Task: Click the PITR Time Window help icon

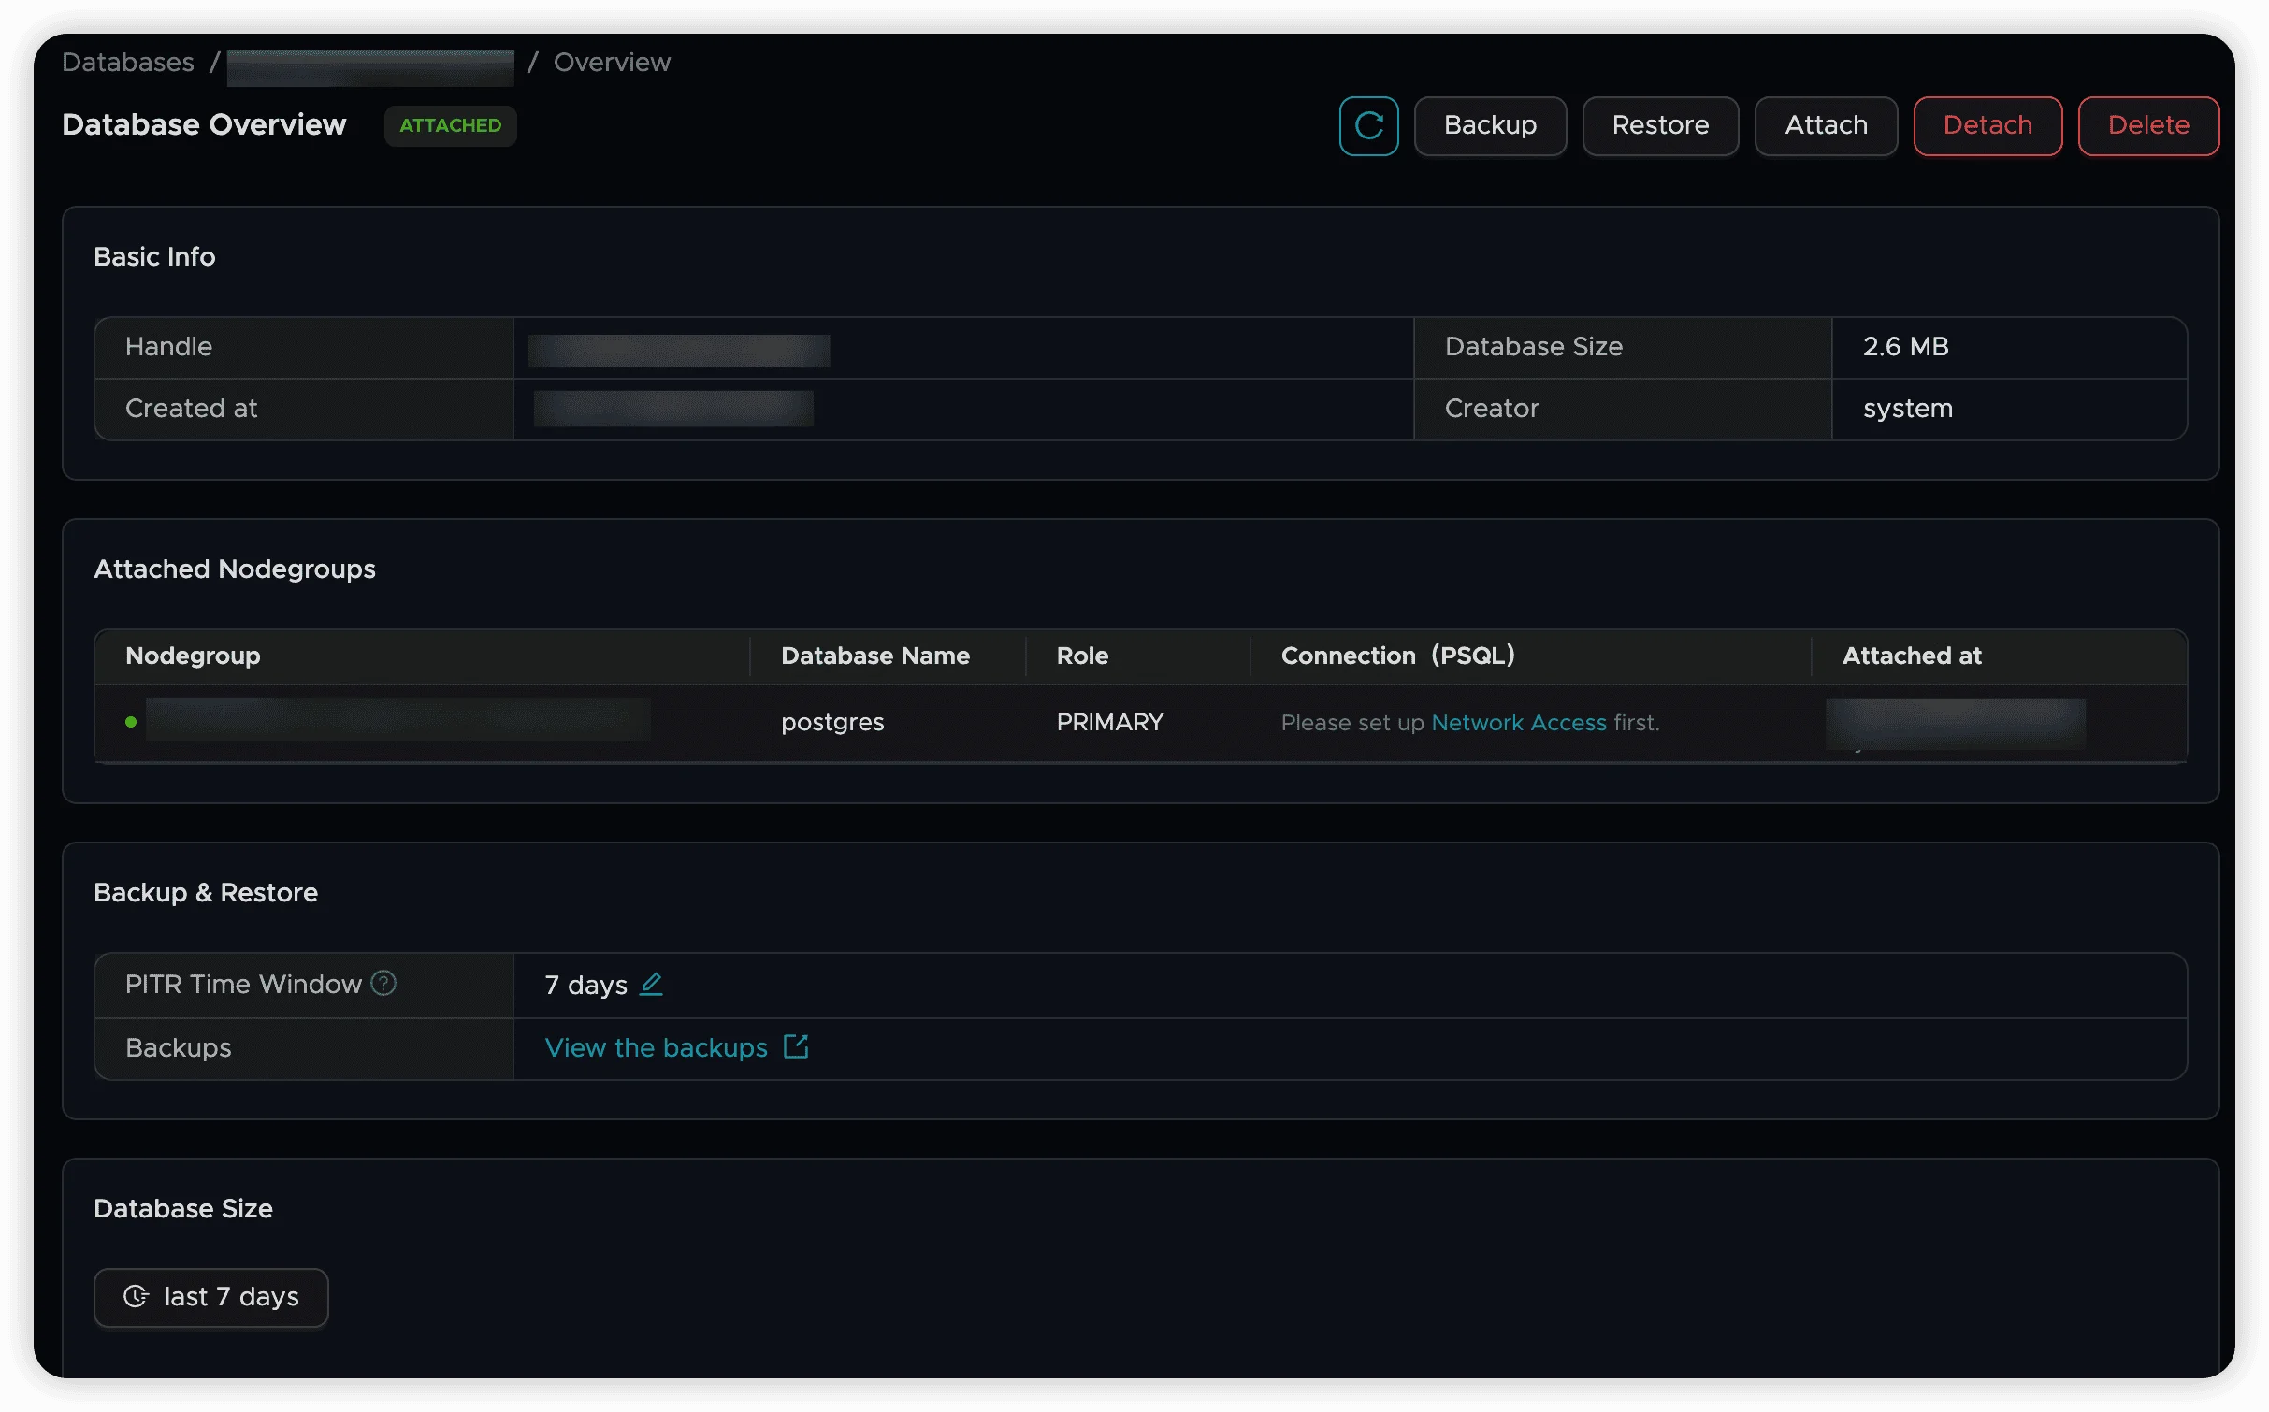Action: 383,983
